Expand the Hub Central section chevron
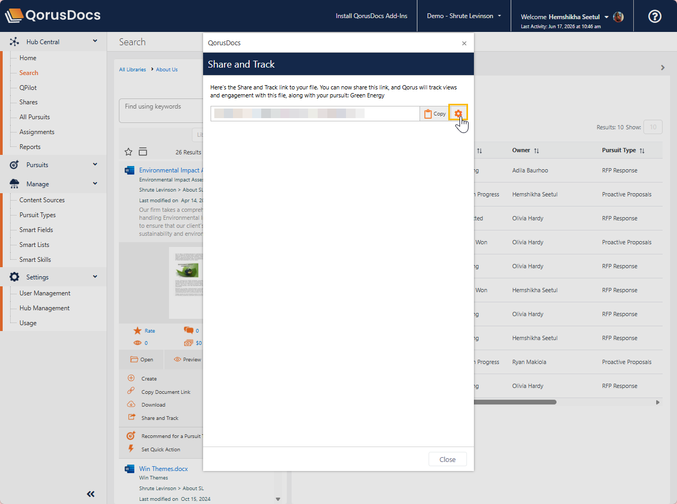This screenshot has height=504, width=677. (x=95, y=41)
